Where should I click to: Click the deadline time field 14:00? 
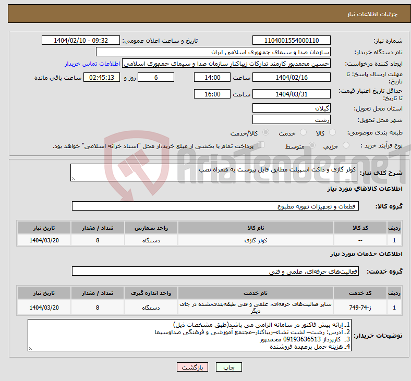pyautogui.click(x=212, y=77)
